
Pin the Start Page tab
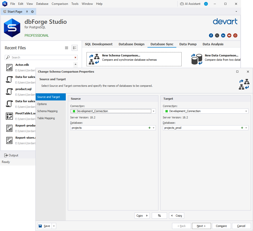(x=27, y=12)
